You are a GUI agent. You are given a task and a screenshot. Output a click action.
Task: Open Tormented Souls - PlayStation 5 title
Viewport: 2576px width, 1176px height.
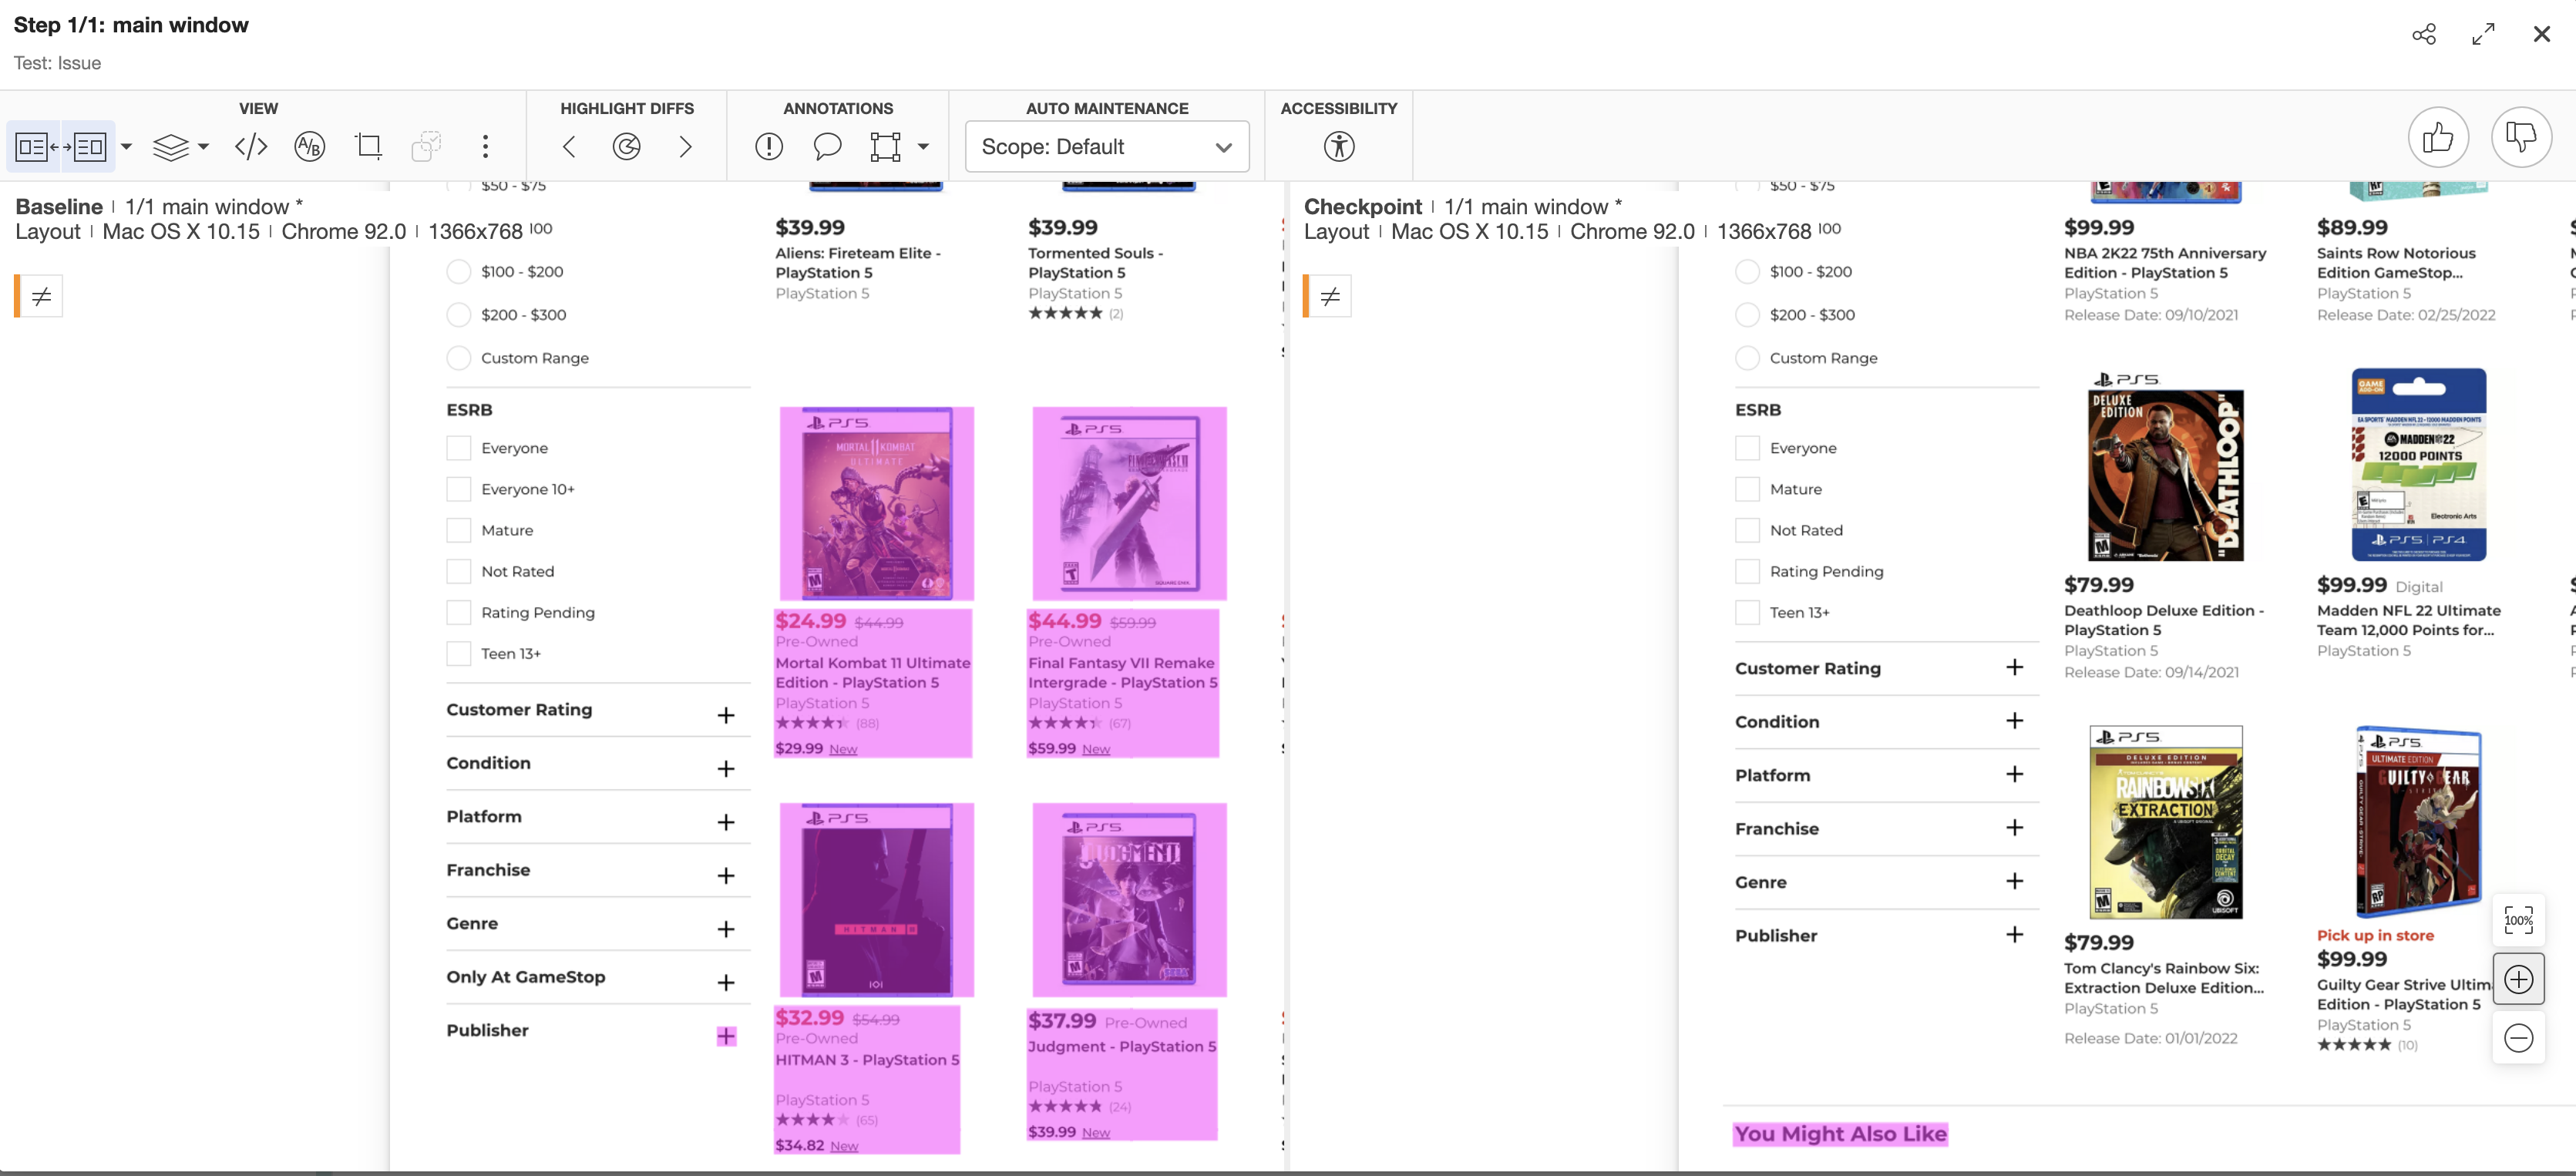(x=1096, y=263)
